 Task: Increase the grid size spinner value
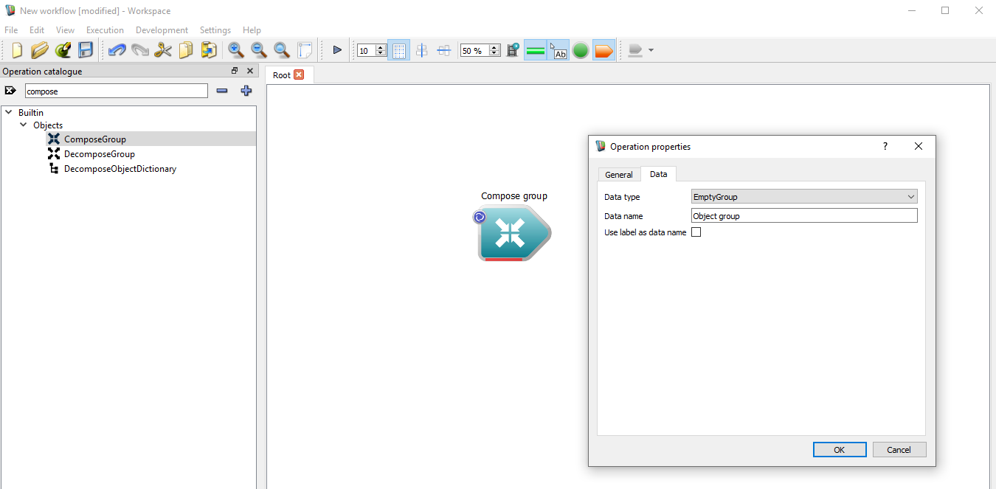[381, 47]
